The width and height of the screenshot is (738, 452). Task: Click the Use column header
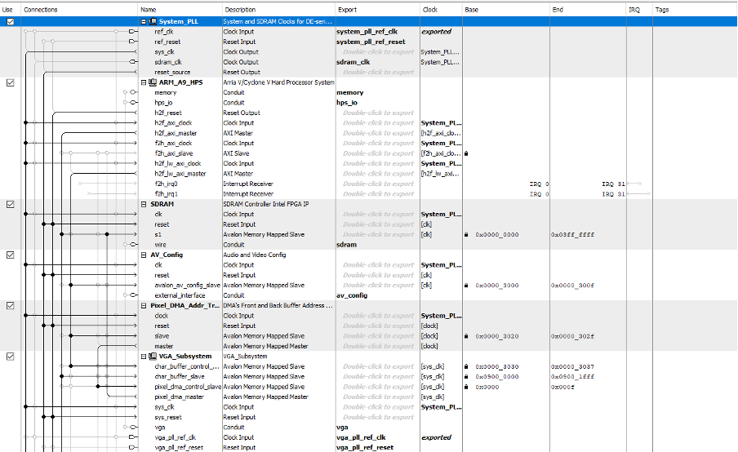pos(11,10)
